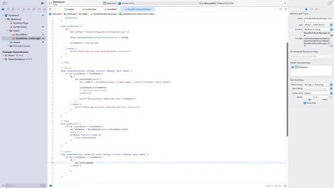
Task: Click the file Name field in the inspector
Action: (318, 19)
